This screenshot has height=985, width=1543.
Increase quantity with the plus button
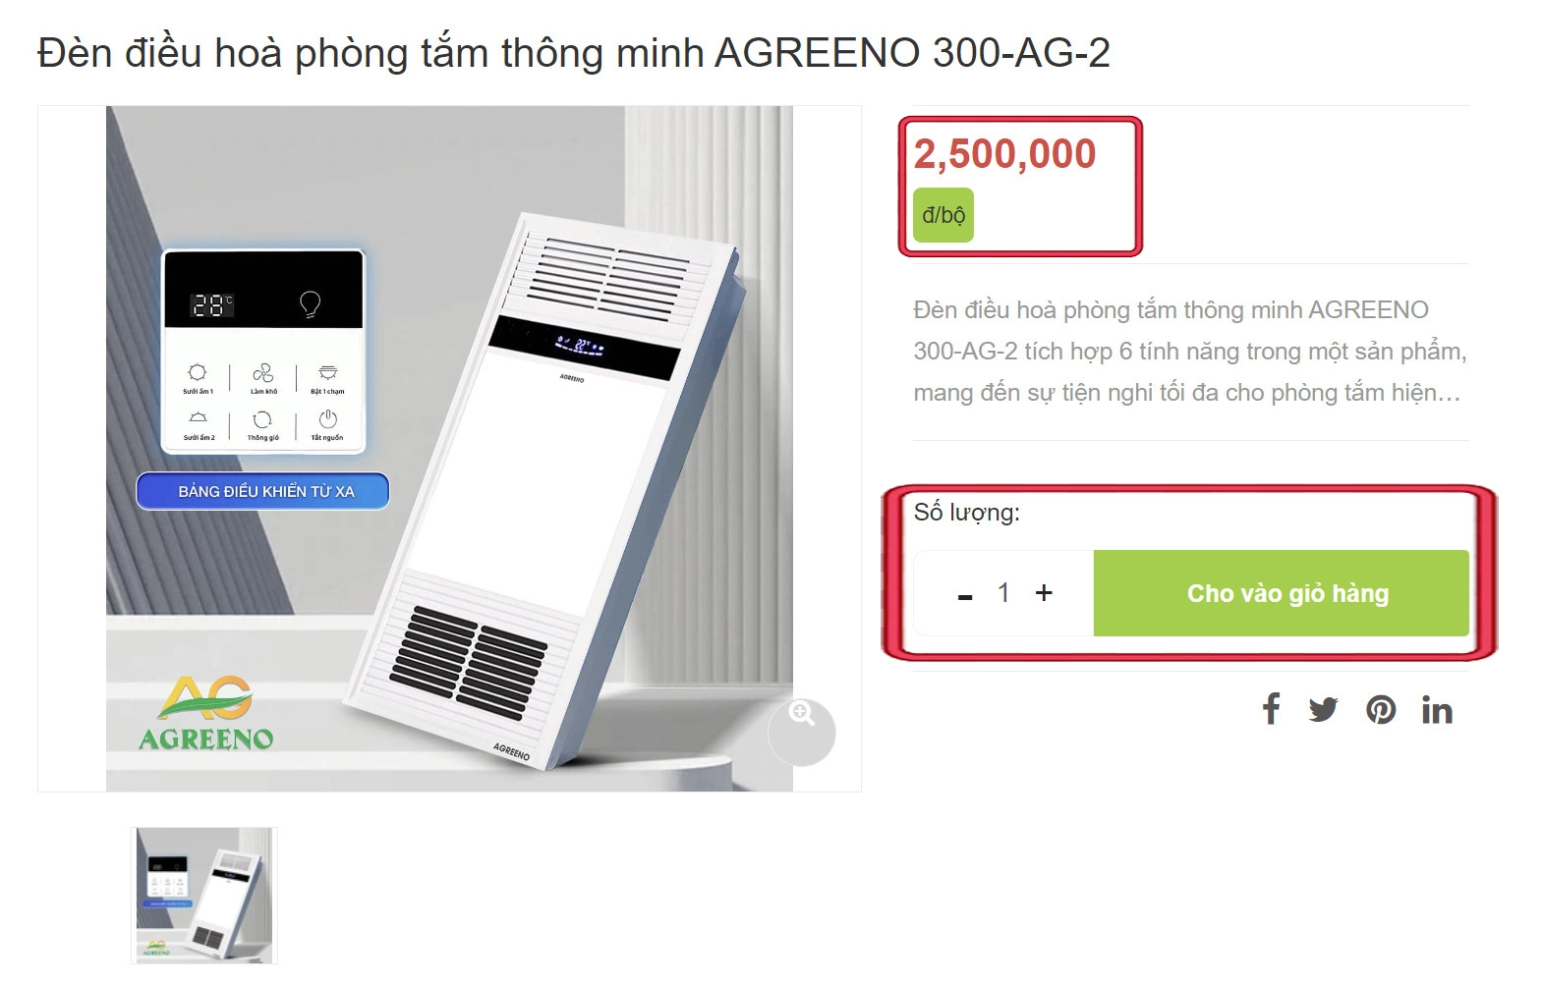1044,592
